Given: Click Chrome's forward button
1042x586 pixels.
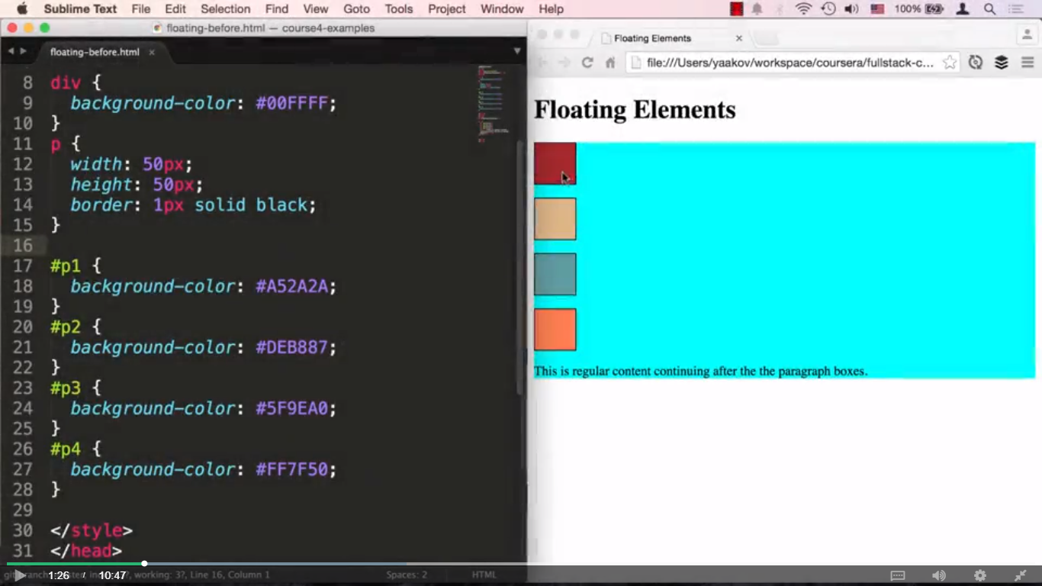Looking at the screenshot, I should [564, 63].
